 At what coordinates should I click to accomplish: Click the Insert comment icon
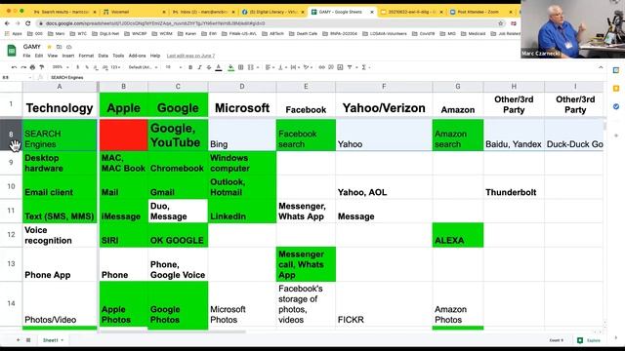pos(331,67)
